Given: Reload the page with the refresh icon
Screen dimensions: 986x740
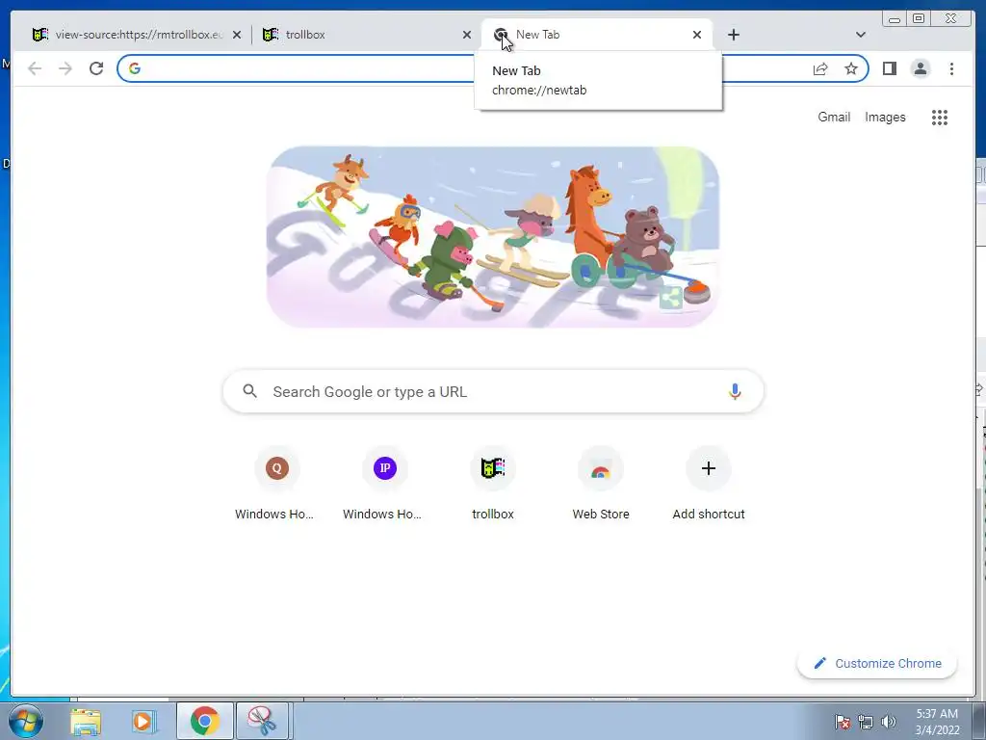Looking at the screenshot, I should [x=96, y=68].
